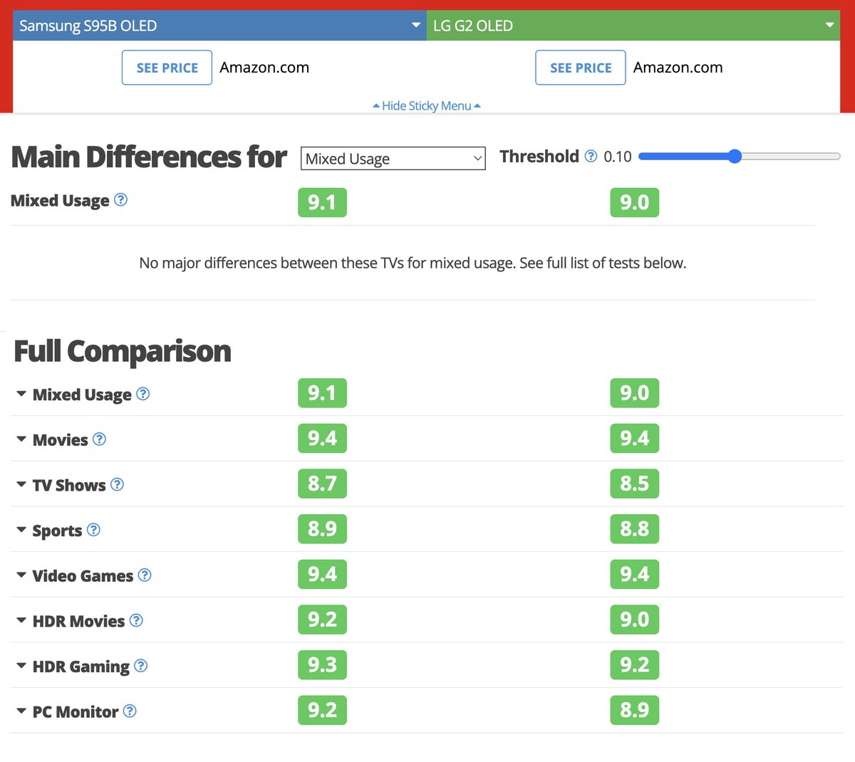Open help icon next to Mixed Usage in Main Differences
855x762 pixels.
[121, 200]
